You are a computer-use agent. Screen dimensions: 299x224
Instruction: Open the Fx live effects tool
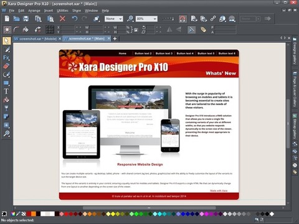(6, 58)
